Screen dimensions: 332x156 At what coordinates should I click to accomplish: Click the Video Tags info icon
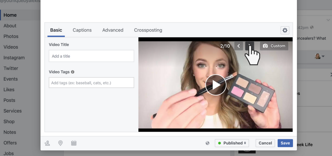click(72, 72)
